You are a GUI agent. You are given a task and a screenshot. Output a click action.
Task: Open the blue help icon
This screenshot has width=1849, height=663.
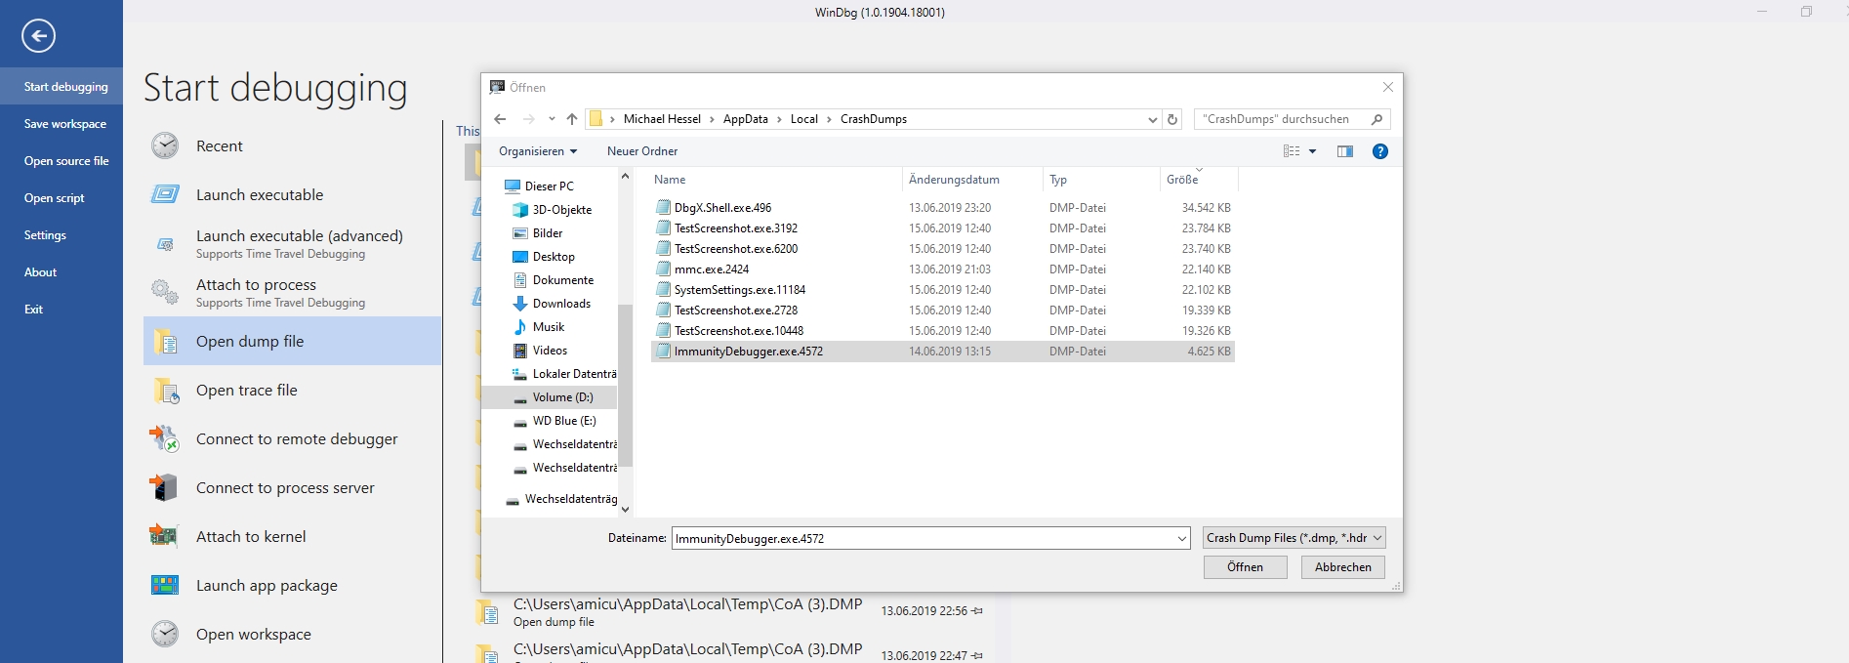[x=1380, y=151]
